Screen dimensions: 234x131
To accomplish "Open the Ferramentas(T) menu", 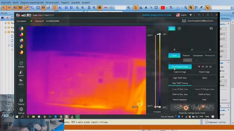I will (52, 3).
